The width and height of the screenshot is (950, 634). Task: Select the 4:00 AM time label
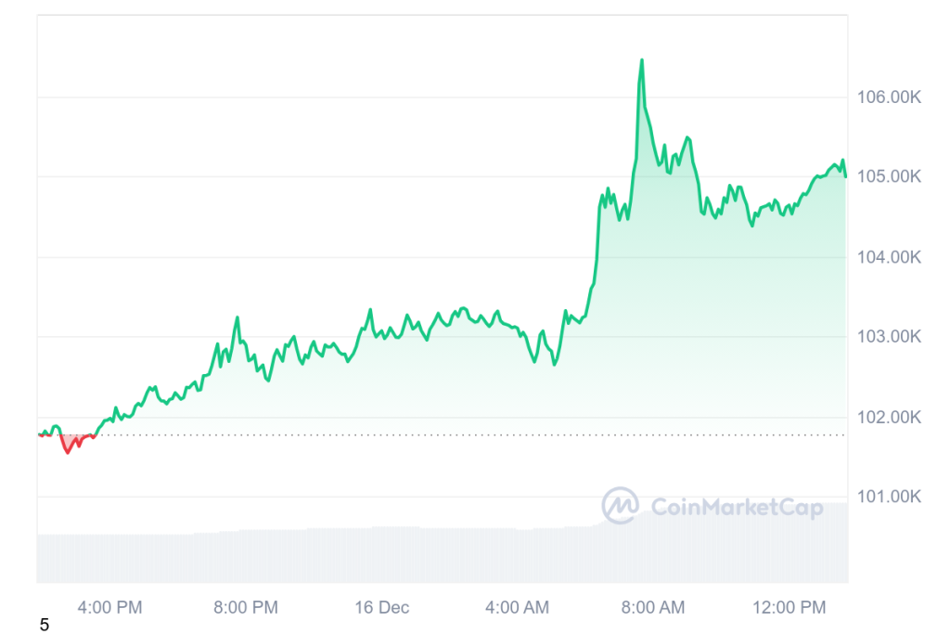[518, 608]
